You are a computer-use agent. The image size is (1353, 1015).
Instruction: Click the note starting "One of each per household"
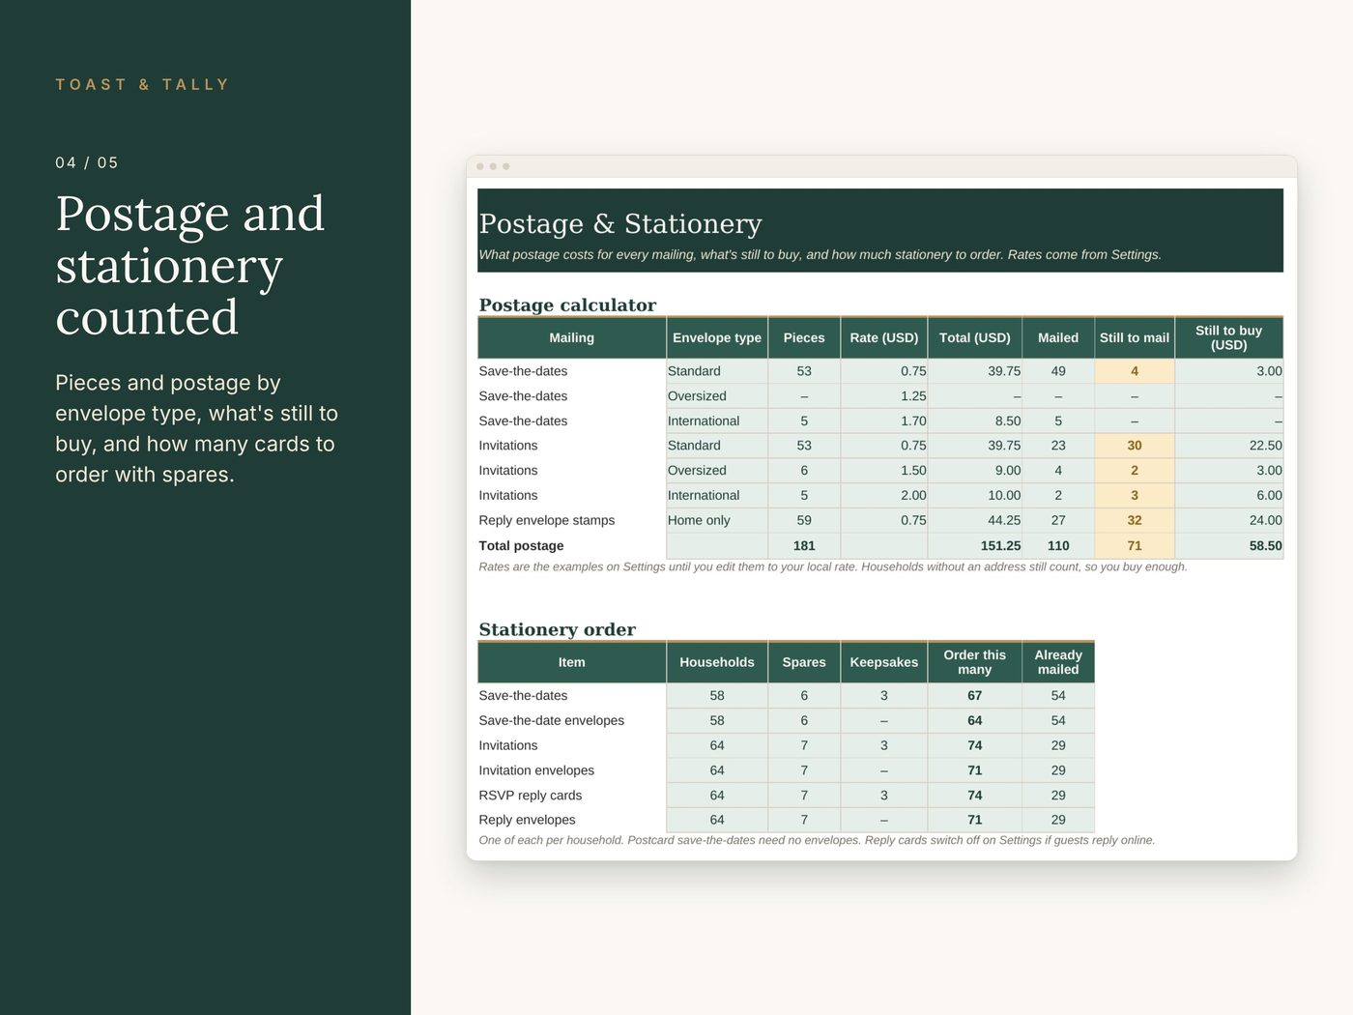point(818,840)
